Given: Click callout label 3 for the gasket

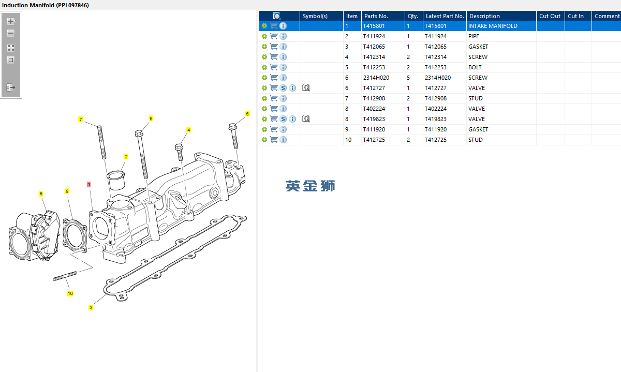Looking at the screenshot, I should [x=91, y=308].
